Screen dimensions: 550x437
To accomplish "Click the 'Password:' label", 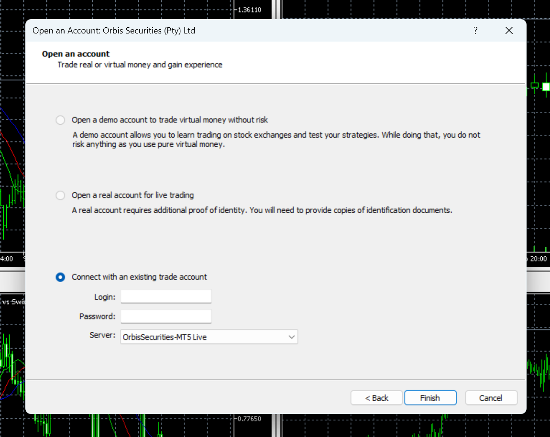I will pyautogui.click(x=97, y=316).
